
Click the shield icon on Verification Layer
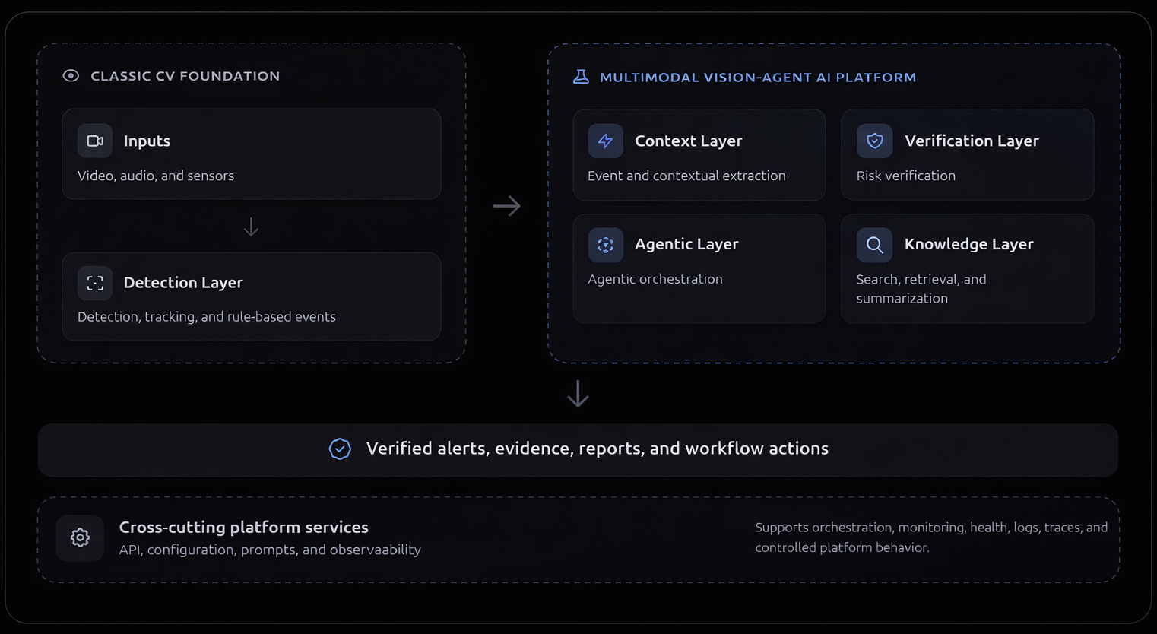coord(874,141)
